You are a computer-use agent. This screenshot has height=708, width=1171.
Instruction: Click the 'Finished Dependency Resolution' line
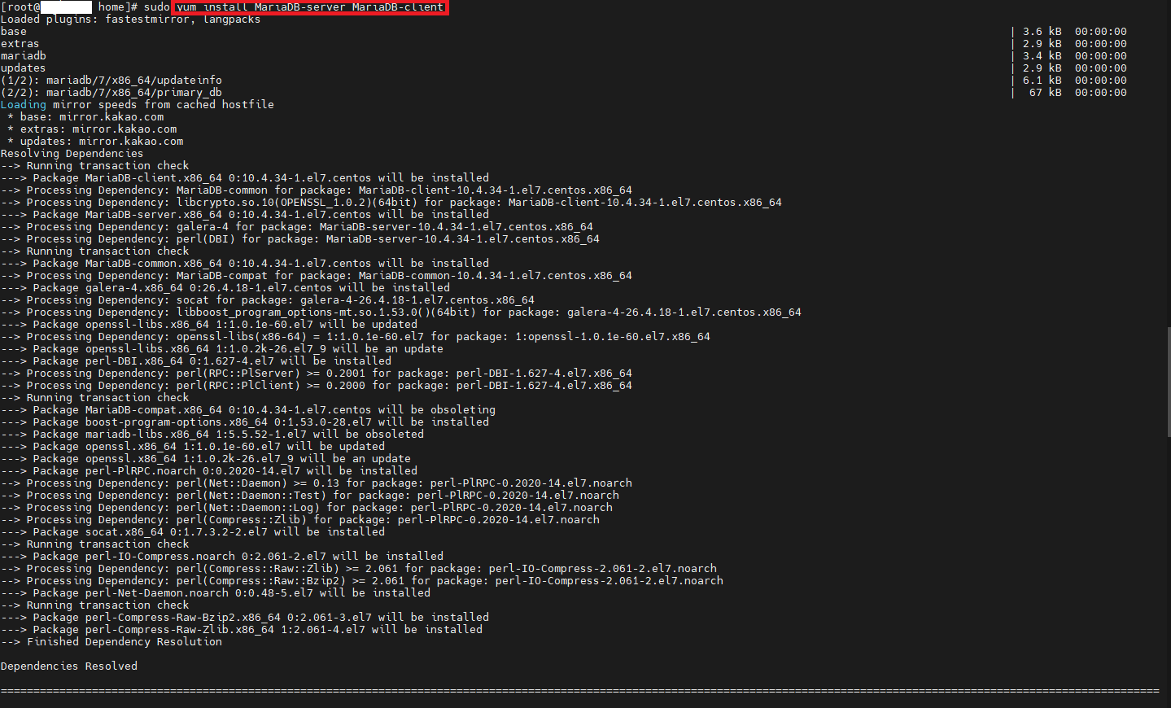click(111, 642)
